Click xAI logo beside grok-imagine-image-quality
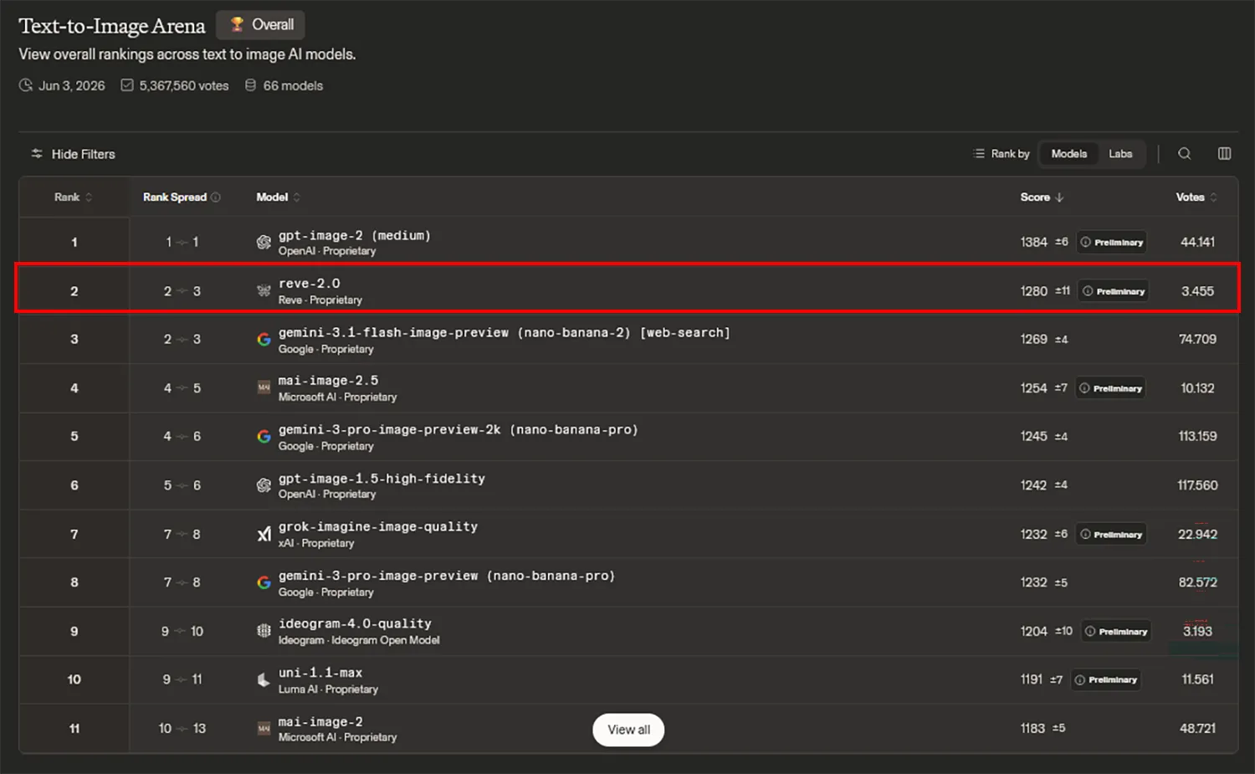The width and height of the screenshot is (1255, 774). coord(264,534)
